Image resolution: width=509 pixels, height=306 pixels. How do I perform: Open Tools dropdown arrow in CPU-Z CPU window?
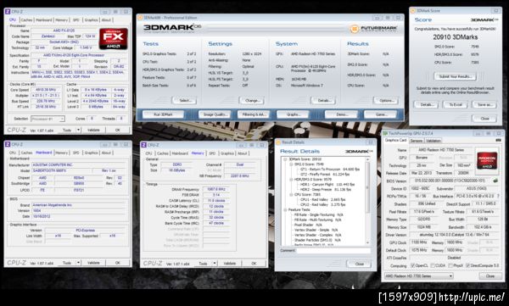78,130
